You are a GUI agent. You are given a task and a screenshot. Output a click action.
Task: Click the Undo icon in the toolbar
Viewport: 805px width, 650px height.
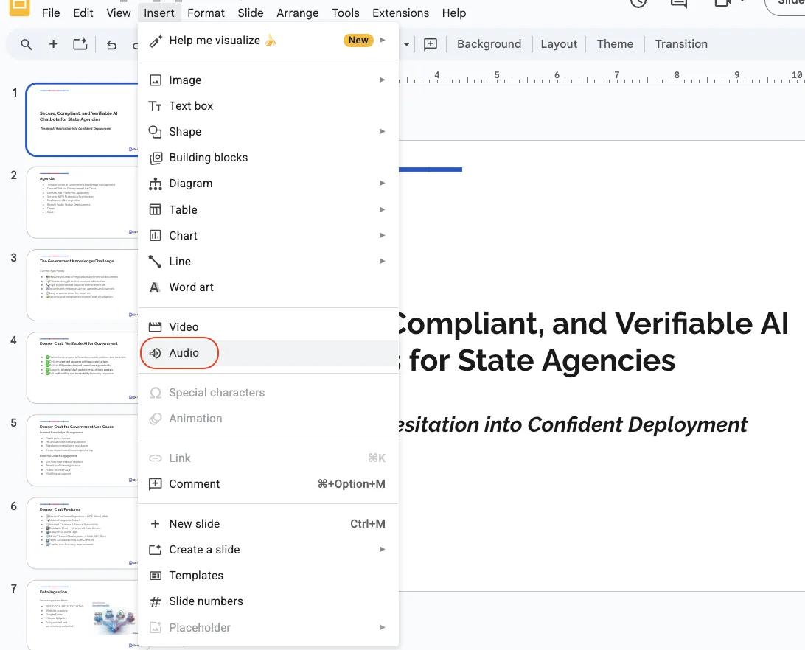coord(111,44)
